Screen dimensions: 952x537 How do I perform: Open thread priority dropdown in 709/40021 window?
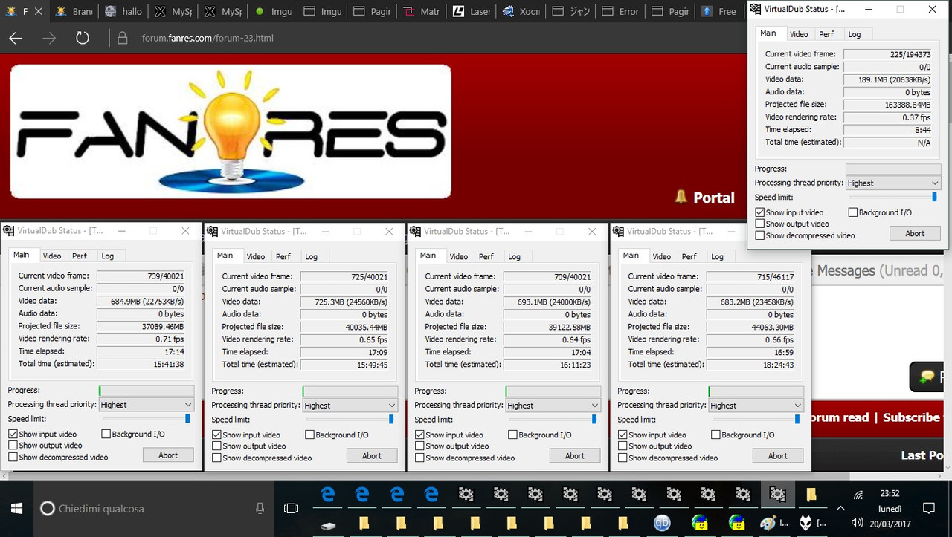point(553,406)
